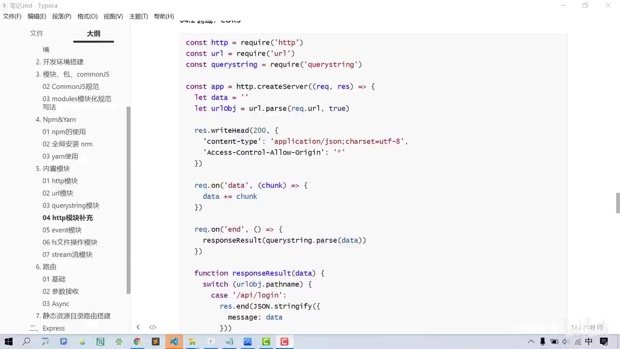620x349 pixels.
Task: Switch to Typora taskbar icon
Action: tap(211, 342)
